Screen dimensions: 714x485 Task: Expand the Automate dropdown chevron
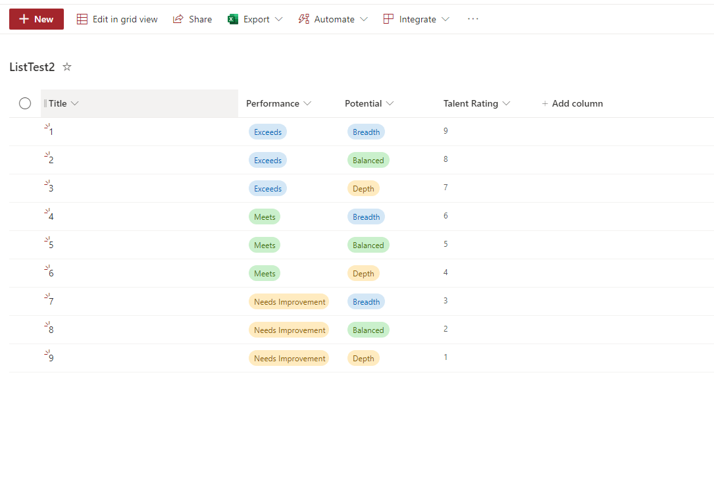coord(364,19)
